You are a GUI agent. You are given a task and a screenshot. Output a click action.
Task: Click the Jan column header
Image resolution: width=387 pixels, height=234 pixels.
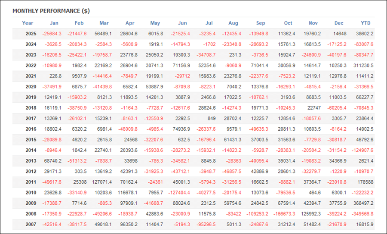click(x=54, y=23)
